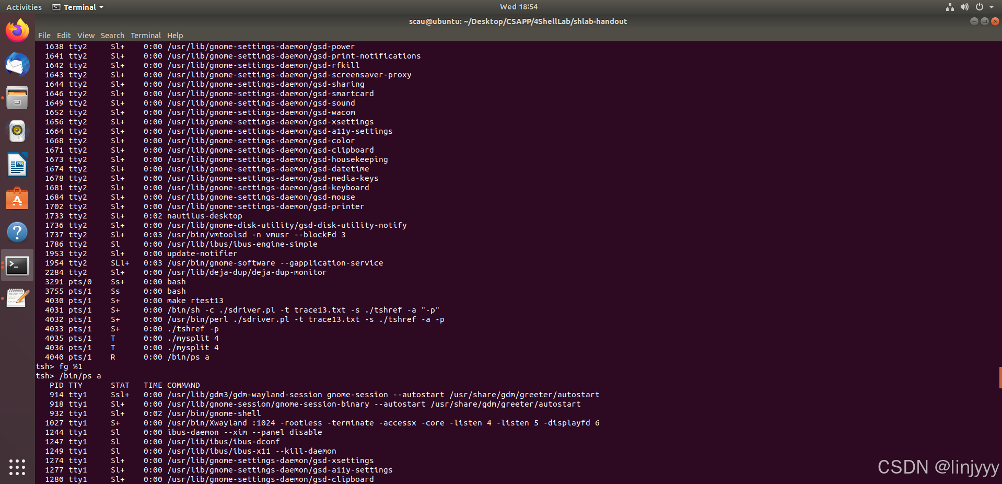Click the 'ibus-daemon --xim' row

[x=183, y=432]
